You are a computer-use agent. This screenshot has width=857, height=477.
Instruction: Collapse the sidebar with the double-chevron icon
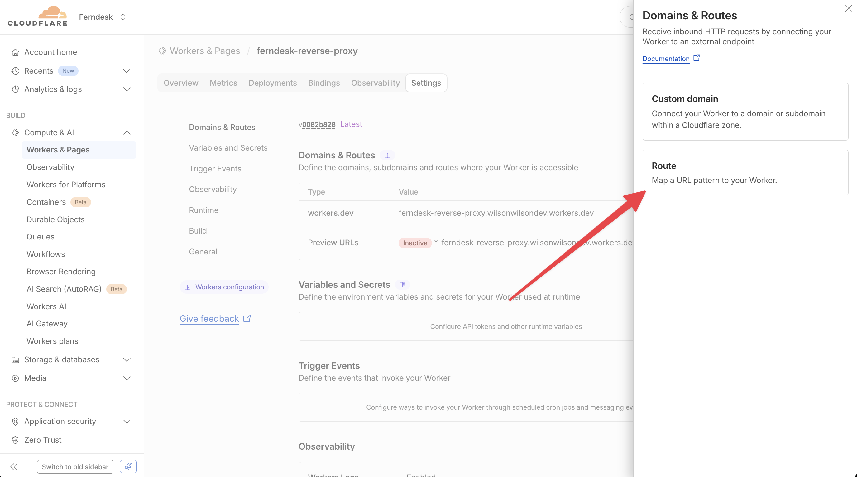click(14, 466)
